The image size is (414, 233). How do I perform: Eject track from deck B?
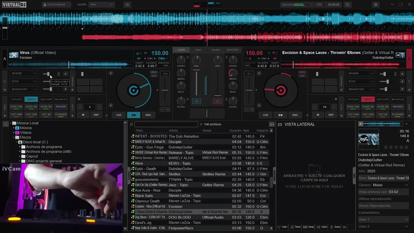click(x=258, y=73)
